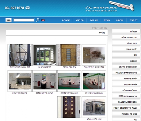Switch language via the UK flag icon
141x121 pixels.
43,20
